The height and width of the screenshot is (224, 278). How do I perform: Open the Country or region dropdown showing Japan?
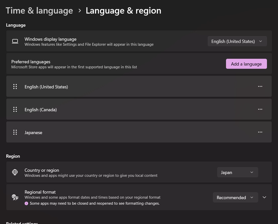237,172
